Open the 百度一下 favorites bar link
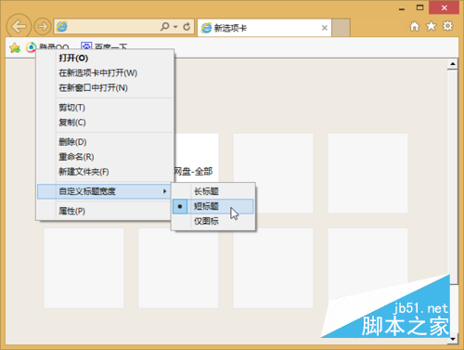Viewport: 464px width, 350px height. tap(104, 46)
